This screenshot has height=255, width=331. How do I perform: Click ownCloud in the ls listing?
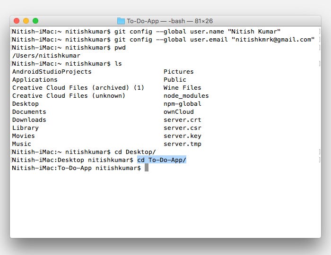tap(178, 112)
